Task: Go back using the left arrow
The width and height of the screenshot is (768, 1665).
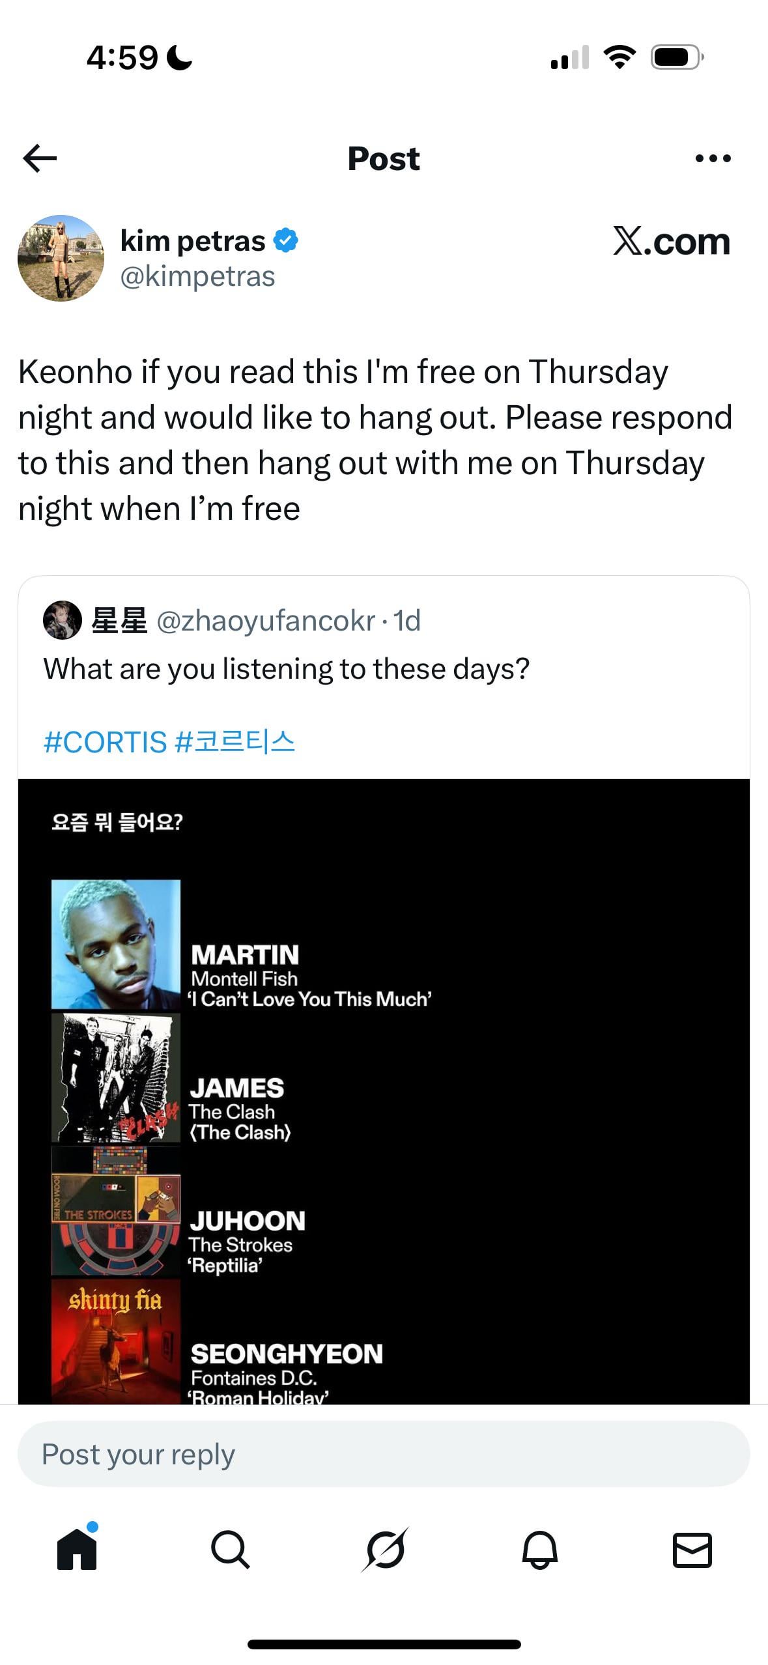Action: tap(40, 158)
